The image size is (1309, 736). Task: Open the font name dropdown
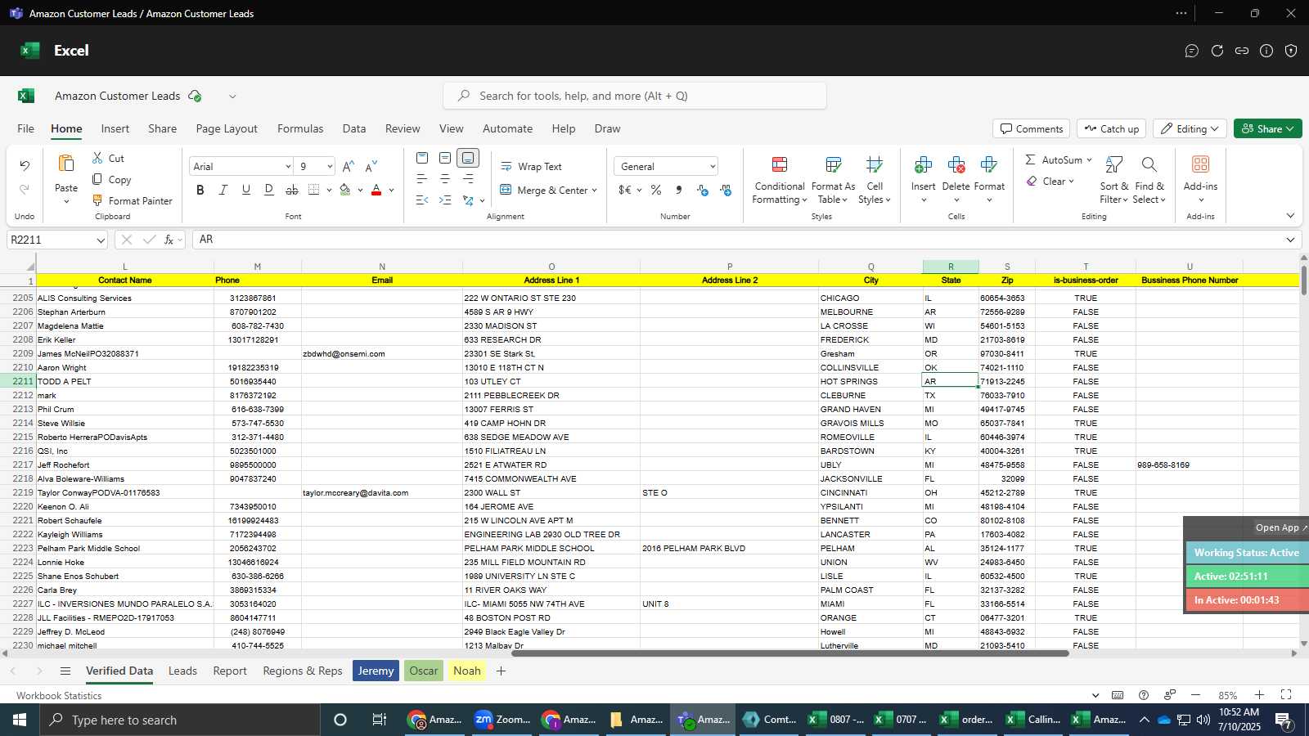pos(288,166)
